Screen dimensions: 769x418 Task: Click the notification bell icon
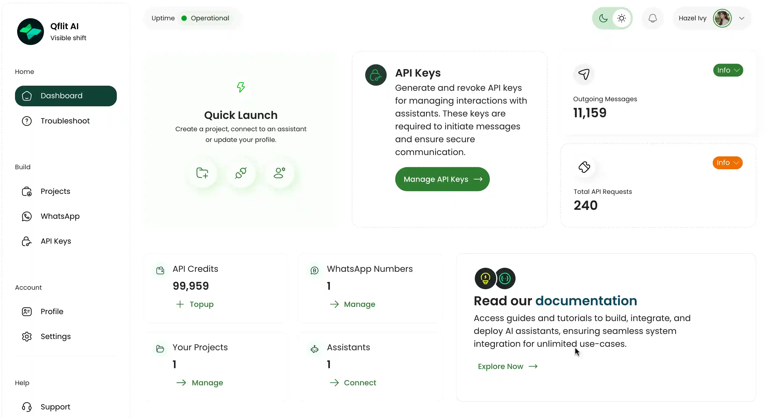click(x=652, y=18)
